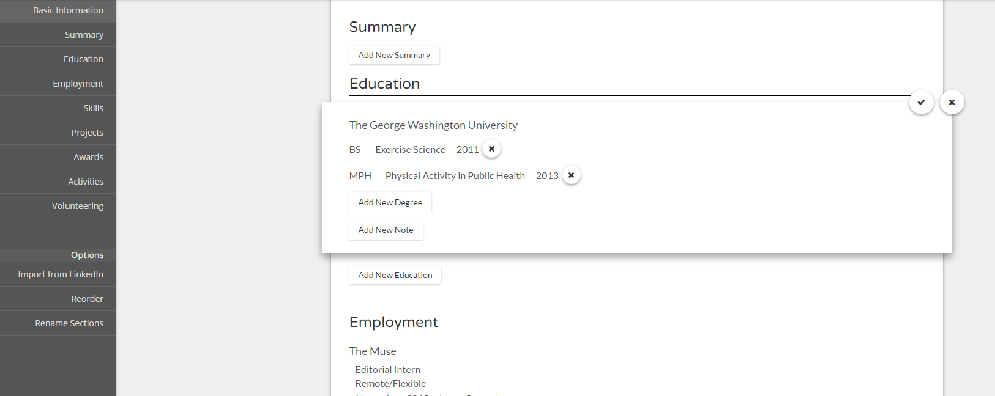Click Add New Education button
This screenshot has height=396, width=995.
click(395, 275)
